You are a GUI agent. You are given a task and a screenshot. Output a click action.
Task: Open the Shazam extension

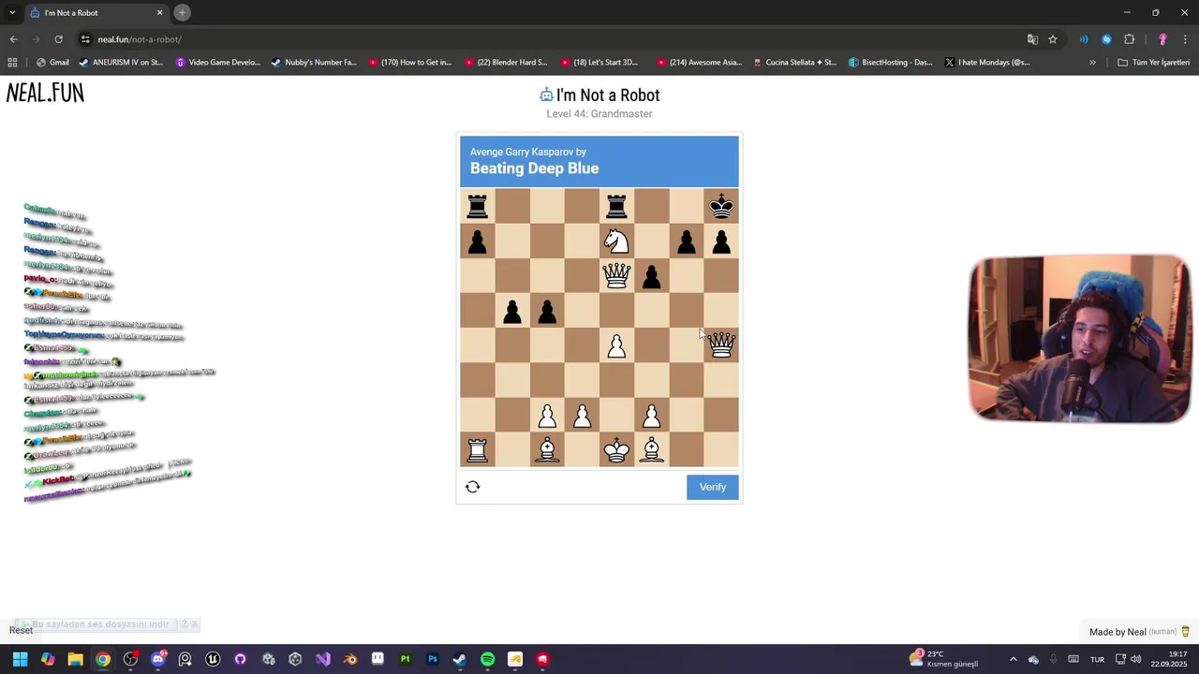coord(1106,39)
